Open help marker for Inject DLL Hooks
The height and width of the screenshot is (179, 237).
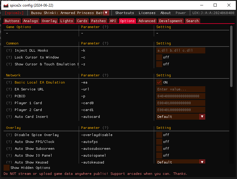[9, 50]
